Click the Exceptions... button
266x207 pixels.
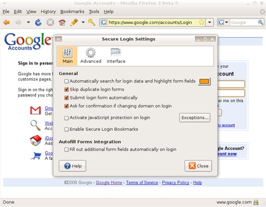click(x=195, y=118)
